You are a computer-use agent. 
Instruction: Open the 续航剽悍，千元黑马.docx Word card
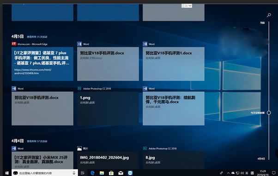[174, 108]
